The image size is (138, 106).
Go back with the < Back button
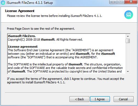79,99
